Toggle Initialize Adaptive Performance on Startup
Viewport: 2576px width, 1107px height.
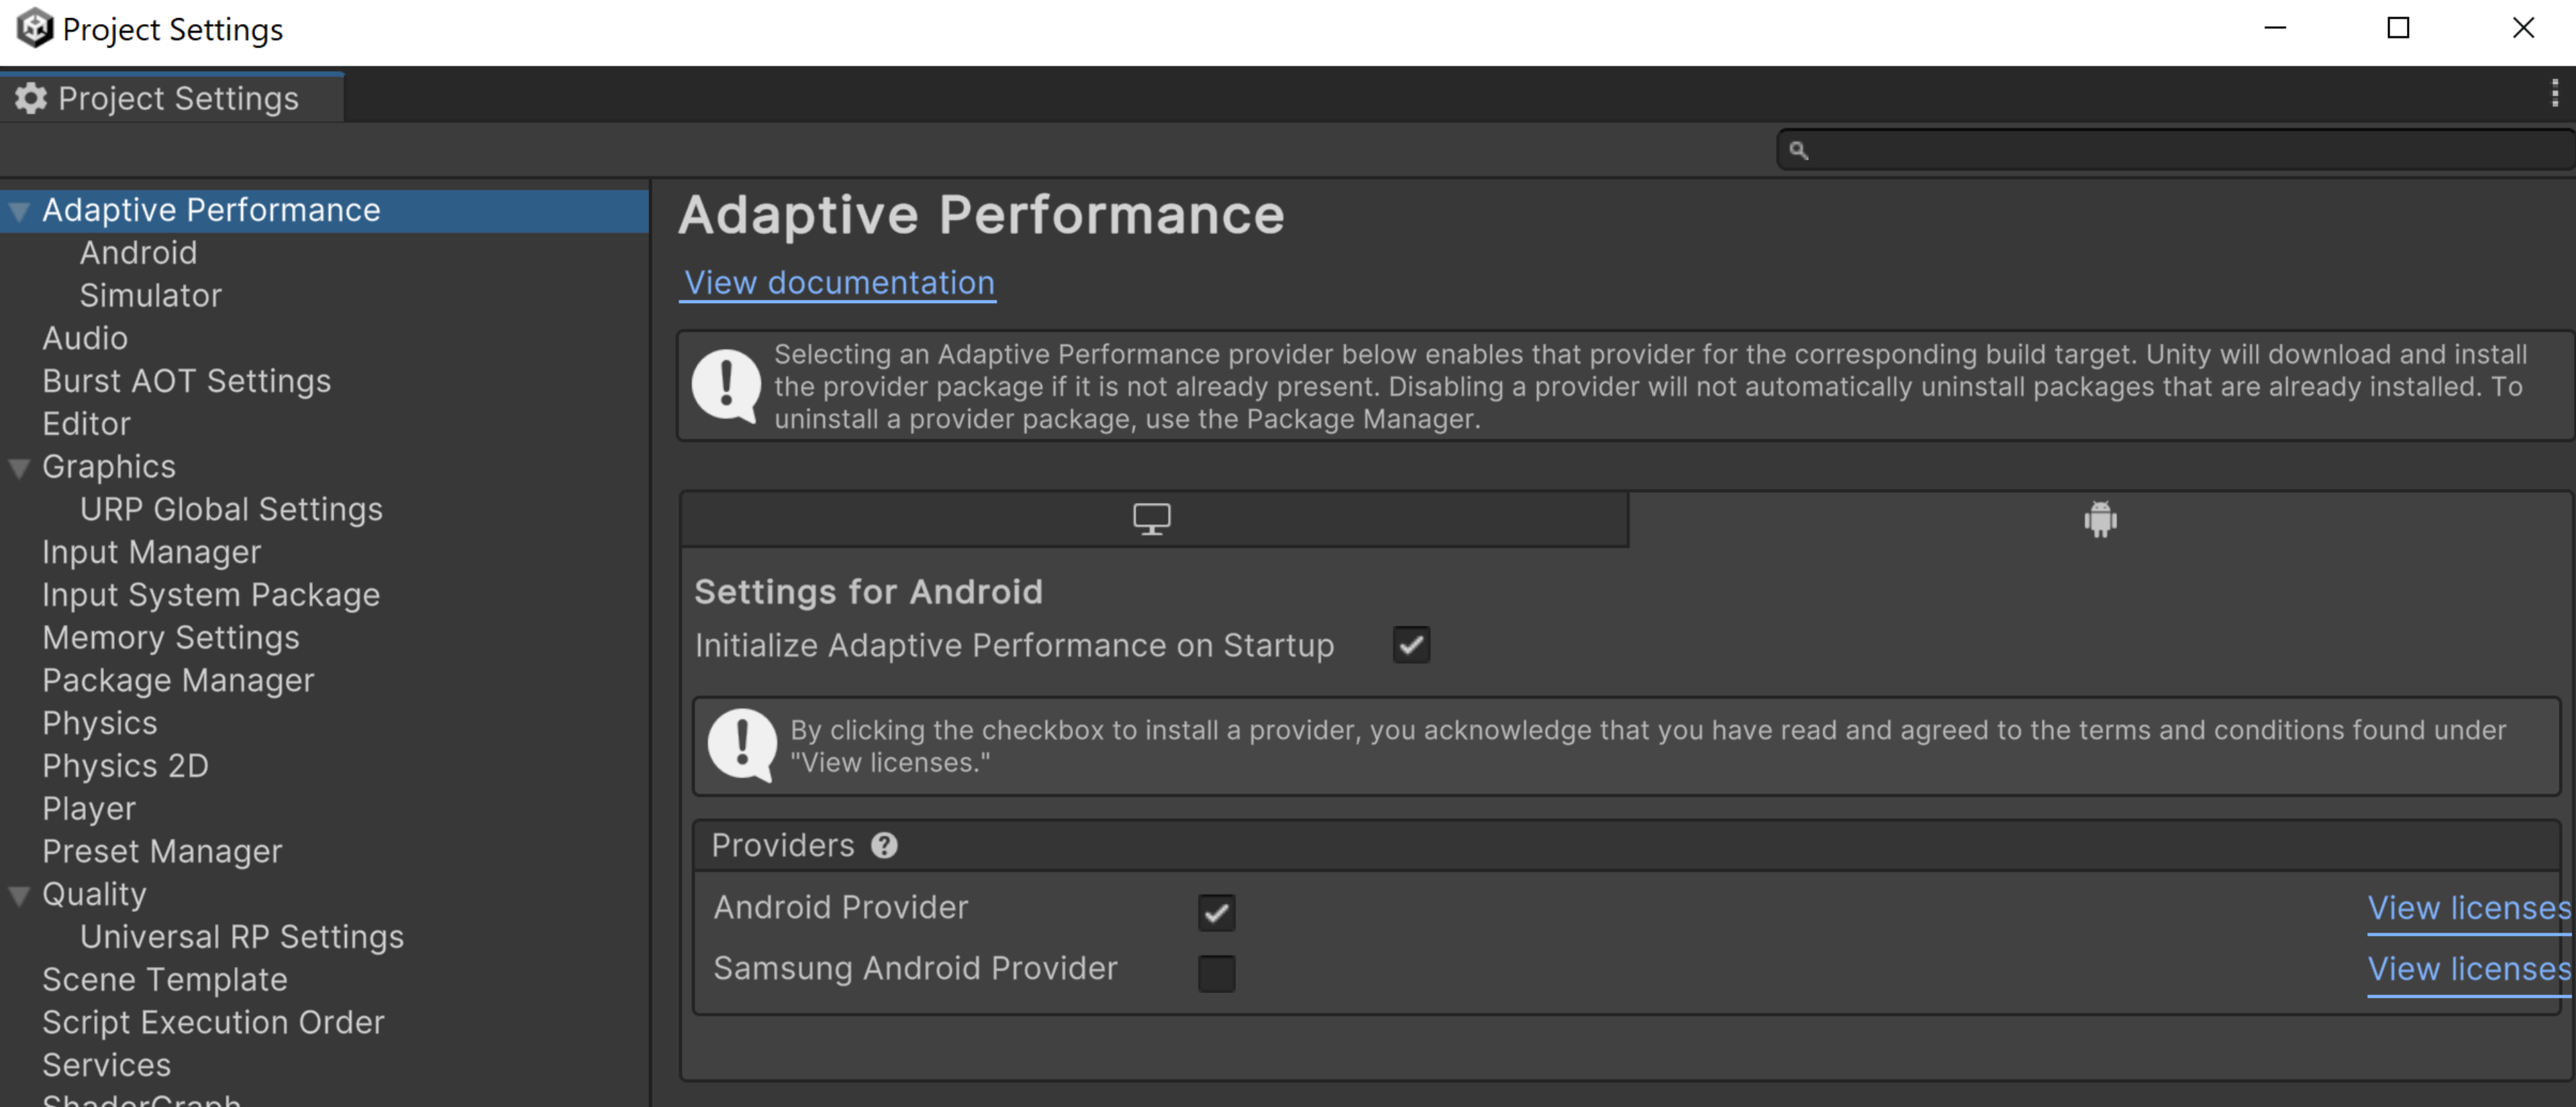pyautogui.click(x=1409, y=644)
